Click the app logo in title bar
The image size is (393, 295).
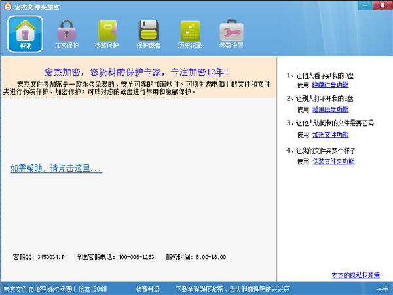[7, 6]
